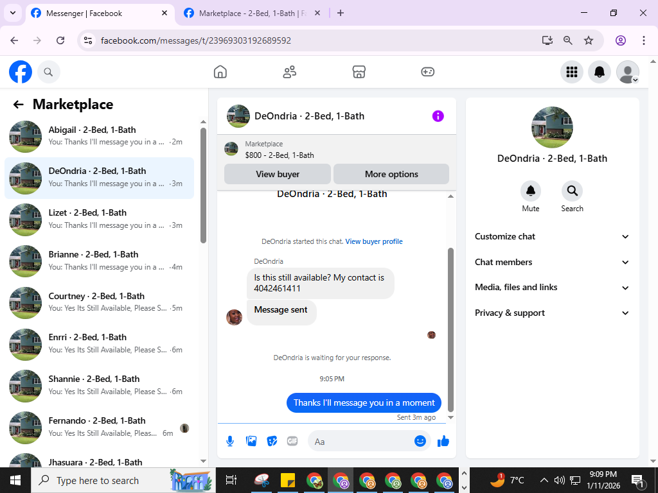Click the Facebook logo
Viewport: 658px width, 493px height.
(21, 72)
